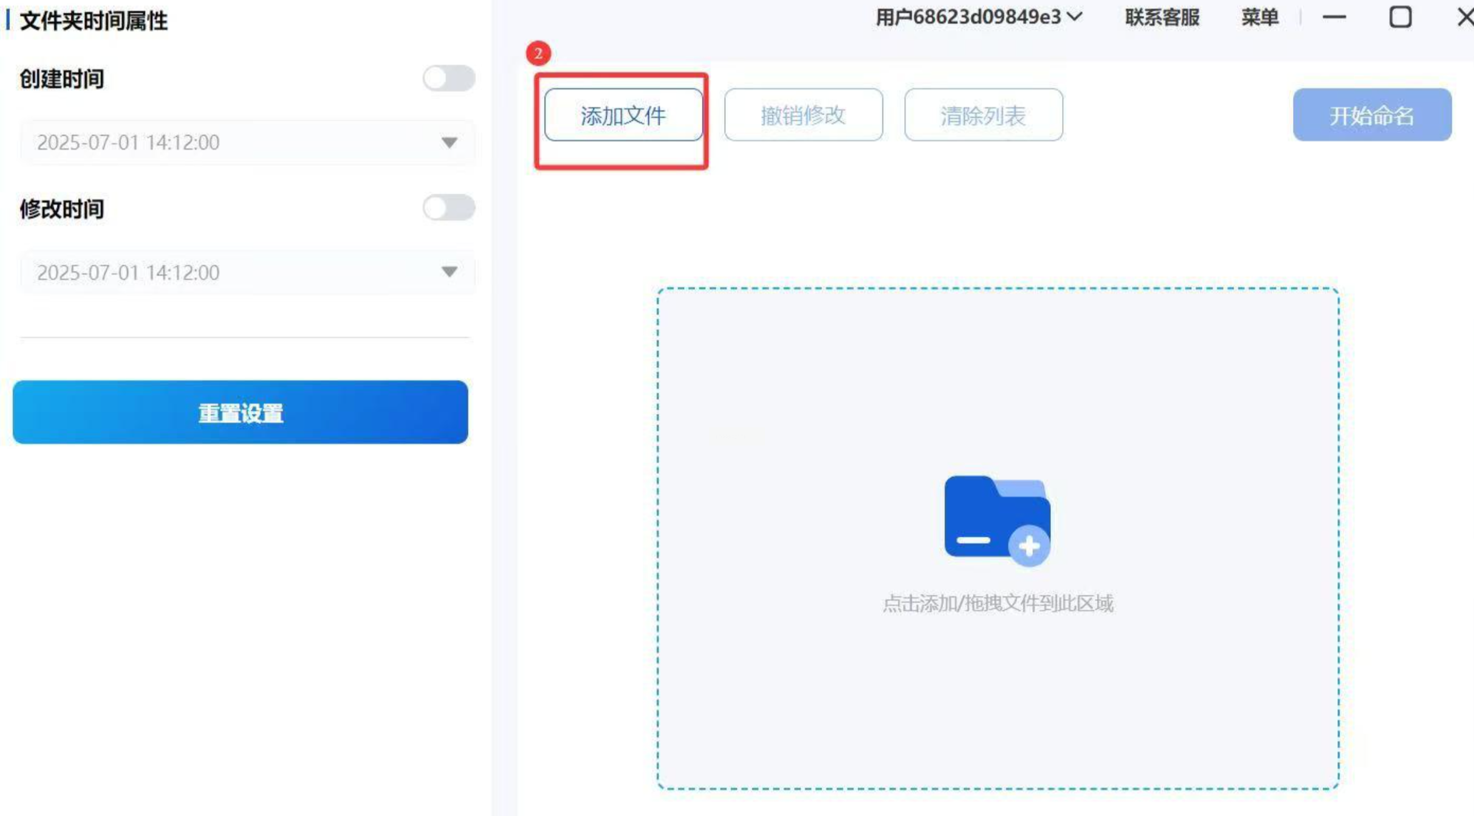Expand the 修改时间 date dropdown arrow
The image size is (1474, 816).
[x=449, y=272]
